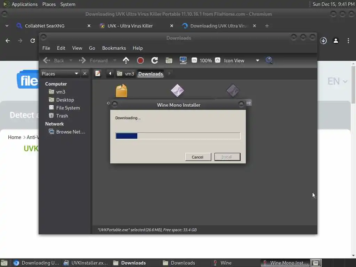Click the Downloads path bar button
Image resolution: width=356 pixels, height=267 pixels.
click(151, 74)
